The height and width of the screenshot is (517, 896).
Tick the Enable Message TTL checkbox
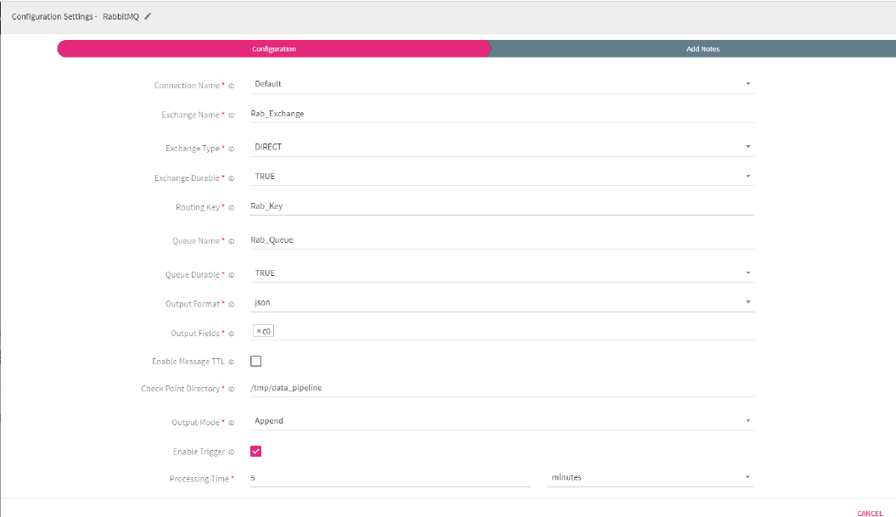[256, 361]
